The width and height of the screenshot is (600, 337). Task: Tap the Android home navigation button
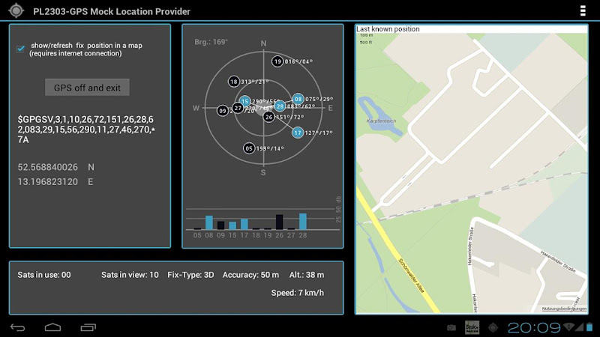(52, 327)
